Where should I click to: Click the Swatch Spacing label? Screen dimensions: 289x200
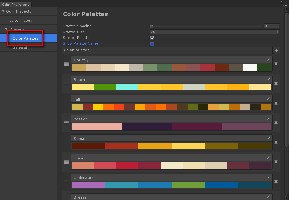point(77,26)
